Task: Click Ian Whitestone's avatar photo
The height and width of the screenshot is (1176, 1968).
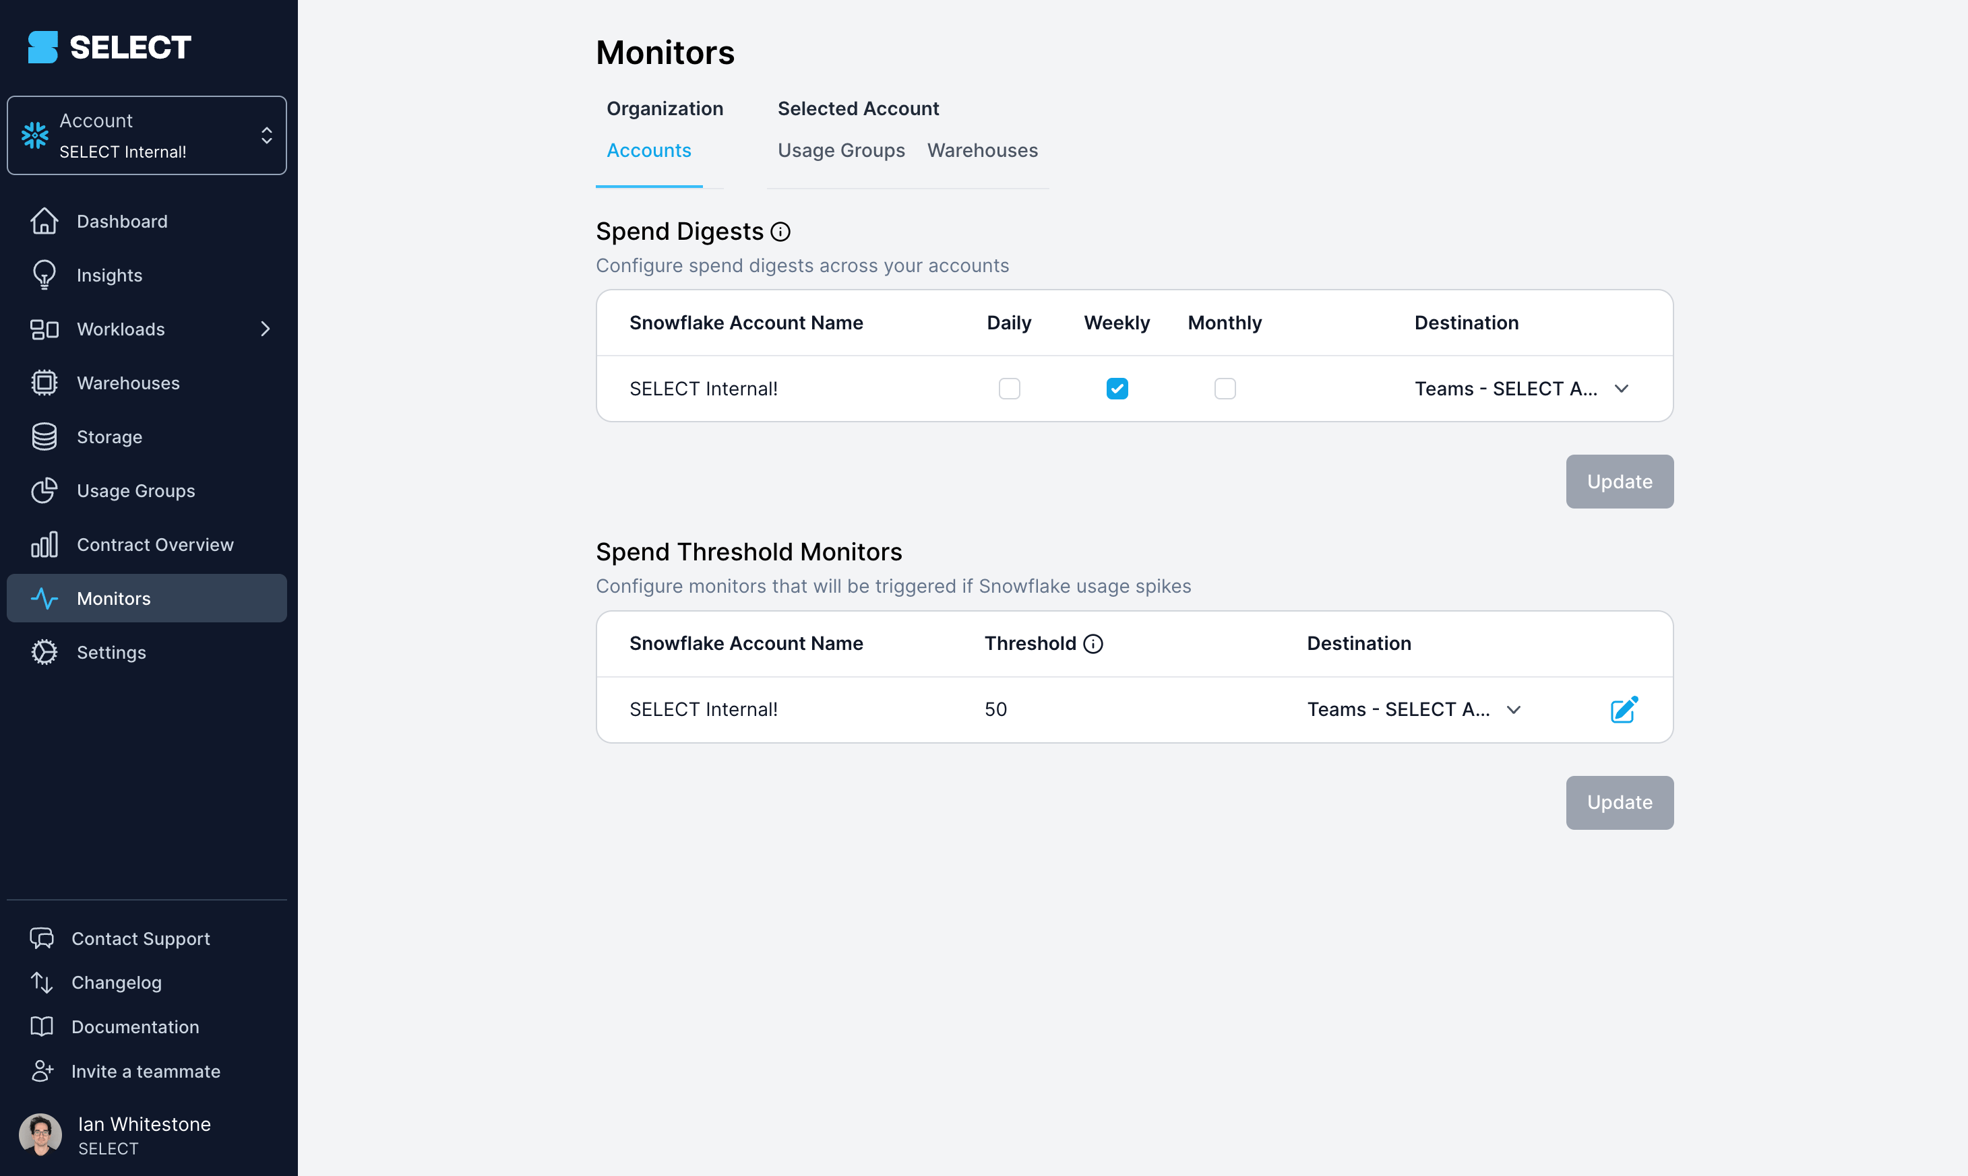Action: [40, 1135]
